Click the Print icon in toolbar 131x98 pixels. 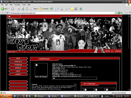point(61,9)
